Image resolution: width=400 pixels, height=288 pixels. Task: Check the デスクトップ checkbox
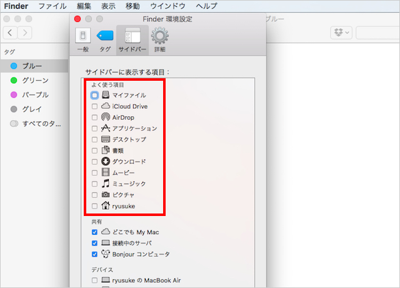click(94, 140)
